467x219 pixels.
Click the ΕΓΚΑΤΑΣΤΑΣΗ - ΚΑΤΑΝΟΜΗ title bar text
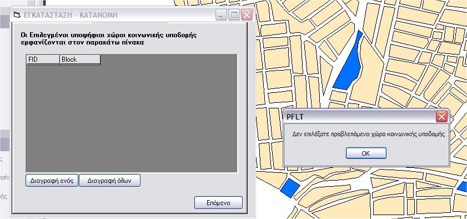(71, 15)
